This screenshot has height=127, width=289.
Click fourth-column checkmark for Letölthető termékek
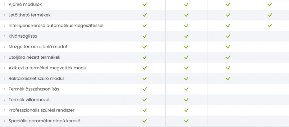point(270,15)
